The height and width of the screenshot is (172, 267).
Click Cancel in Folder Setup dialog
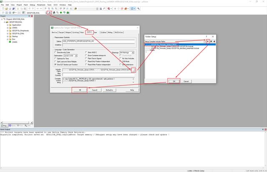pos(186,81)
